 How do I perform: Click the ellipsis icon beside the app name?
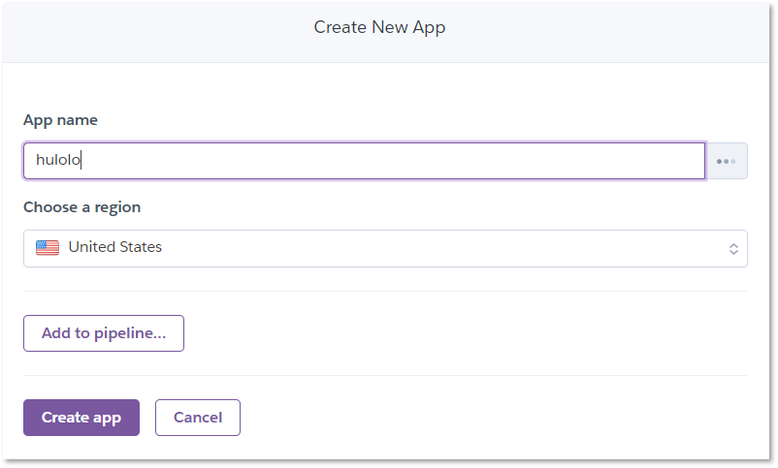click(726, 161)
